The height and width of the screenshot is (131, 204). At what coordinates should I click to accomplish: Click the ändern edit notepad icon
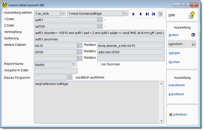(193, 35)
